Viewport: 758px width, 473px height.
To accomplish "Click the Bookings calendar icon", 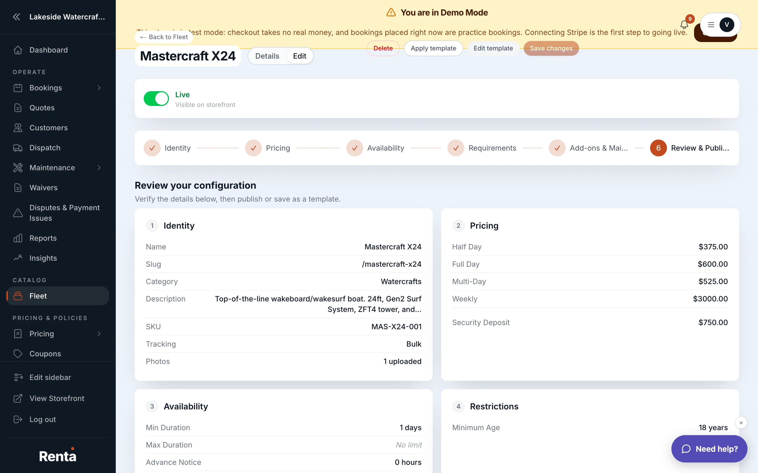I will pos(18,88).
